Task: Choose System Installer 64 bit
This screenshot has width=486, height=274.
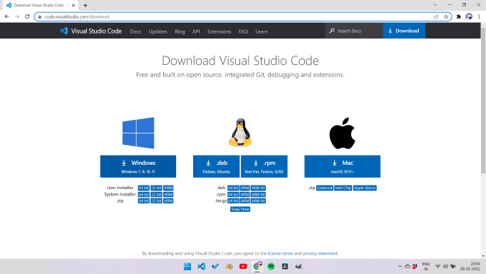Action: (143, 194)
